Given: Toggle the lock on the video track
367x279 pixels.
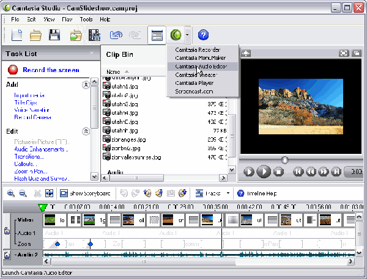Looking at the screenshot, I should tap(7, 231).
